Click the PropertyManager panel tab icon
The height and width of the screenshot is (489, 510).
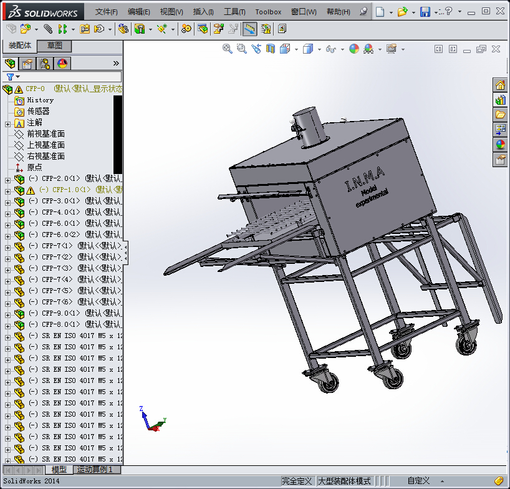[x=27, y=64]
